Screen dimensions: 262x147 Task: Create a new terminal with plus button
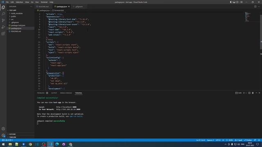(244, 93)
